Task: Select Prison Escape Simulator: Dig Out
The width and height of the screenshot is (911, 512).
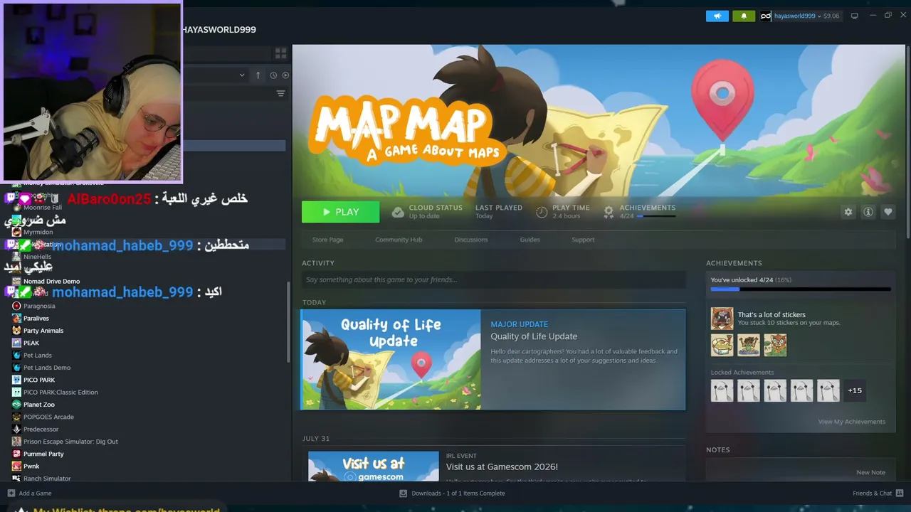Action: click(70, 442)
